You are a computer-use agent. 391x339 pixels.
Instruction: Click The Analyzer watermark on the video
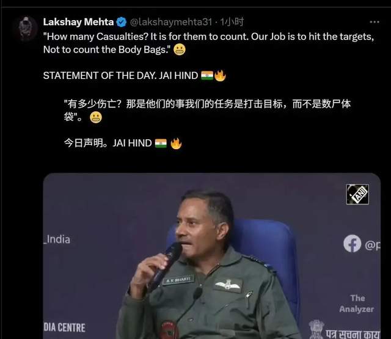357,304
